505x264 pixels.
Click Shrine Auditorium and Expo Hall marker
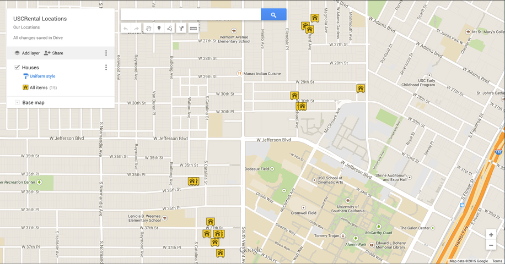(410, 177)
